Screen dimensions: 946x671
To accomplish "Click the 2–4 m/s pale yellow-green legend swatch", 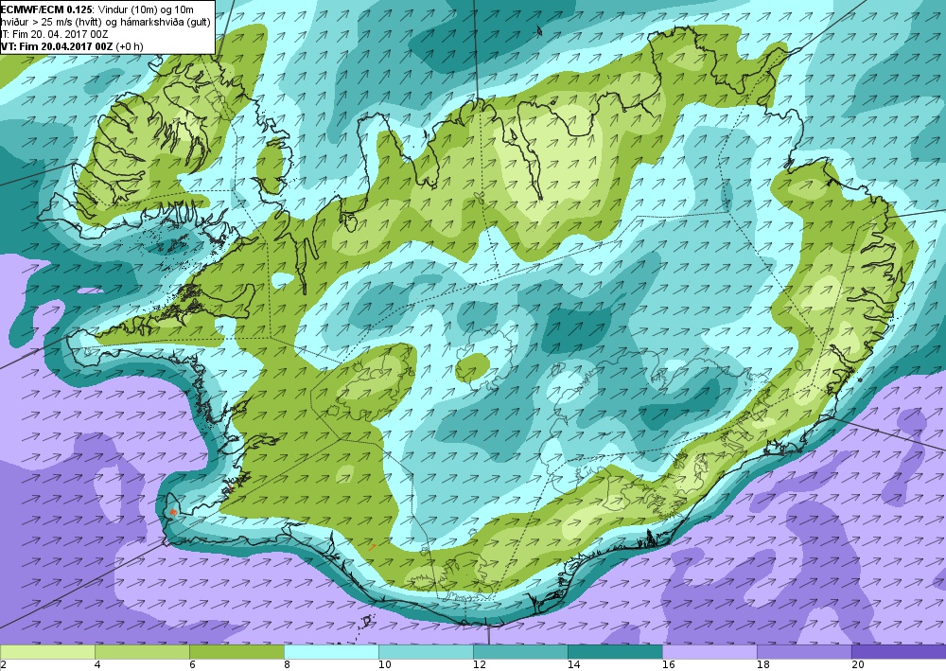I will pos(47,652).
